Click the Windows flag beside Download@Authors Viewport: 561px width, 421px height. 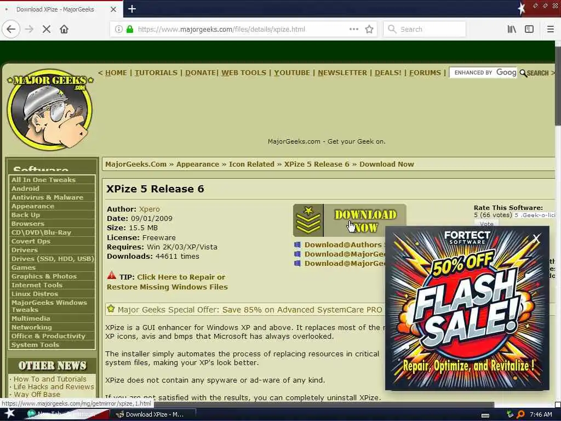coord(297,245)
